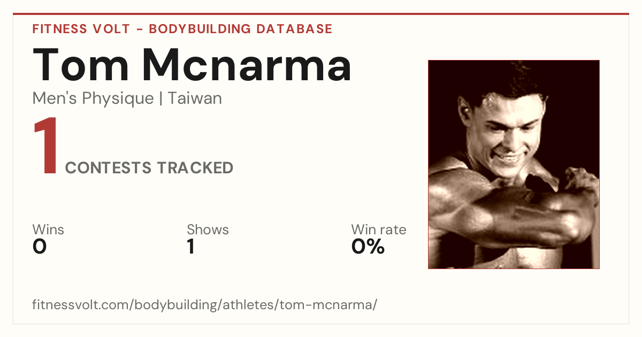Click the Wins value 0
This screenshot has width=642, height=337.
pyautogui.click(x=40, y=247)
